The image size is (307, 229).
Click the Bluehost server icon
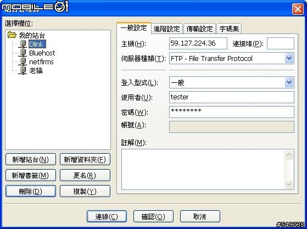pos(23,53)
